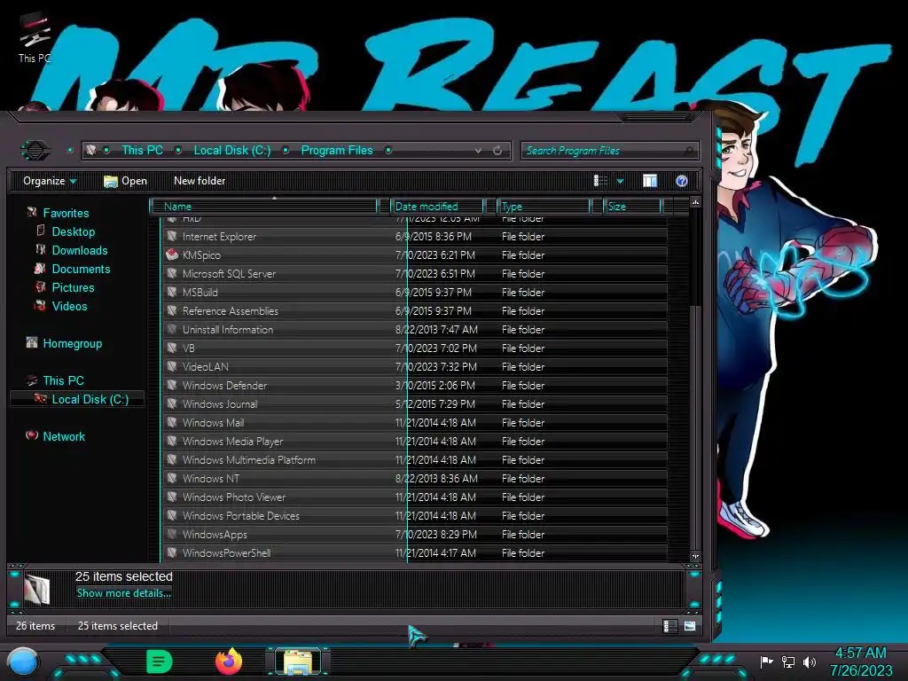Switch to large icons view in status bar

pos(690,626)
